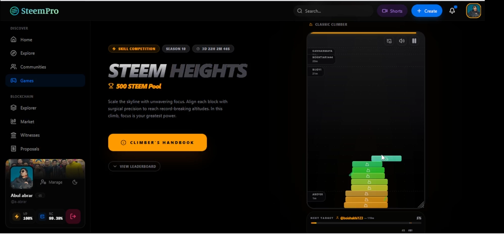
Task: Click the Abul abrar profile picture
Action: [x=22, y=177]
